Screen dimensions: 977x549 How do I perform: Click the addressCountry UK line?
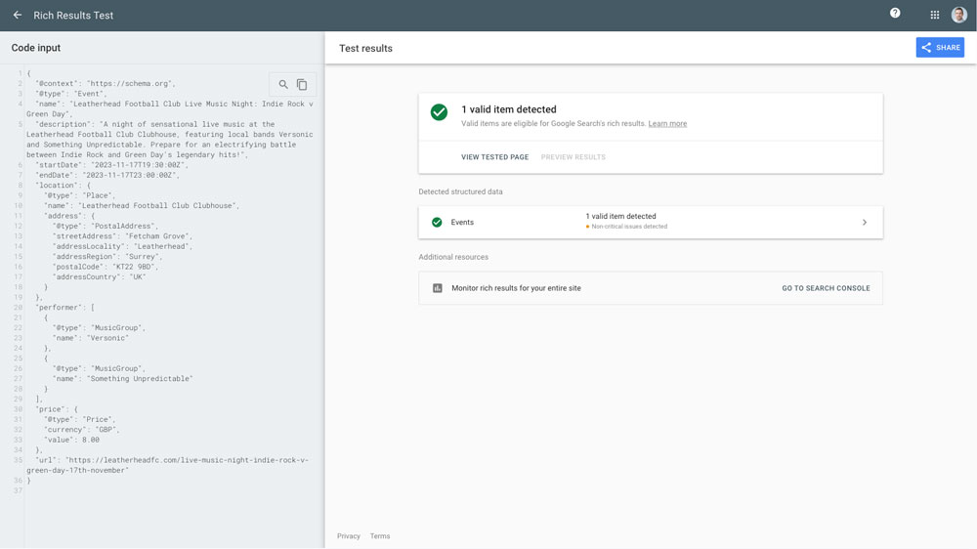point(99,276)
